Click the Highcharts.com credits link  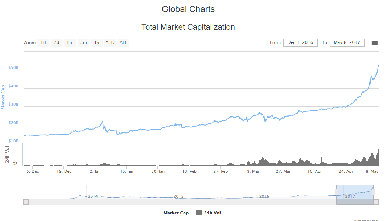[366, 220]
